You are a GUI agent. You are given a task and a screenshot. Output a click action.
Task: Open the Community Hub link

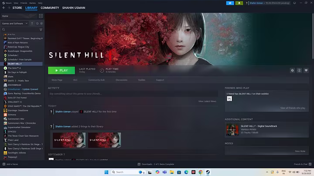tap(96, 80)
